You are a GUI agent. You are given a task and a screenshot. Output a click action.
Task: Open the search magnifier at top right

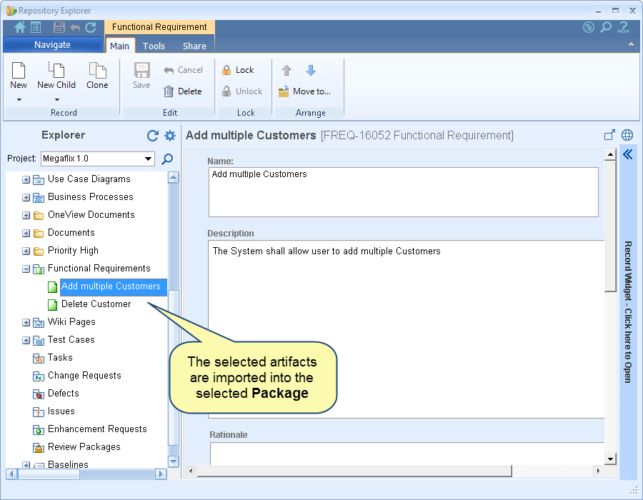606,27
